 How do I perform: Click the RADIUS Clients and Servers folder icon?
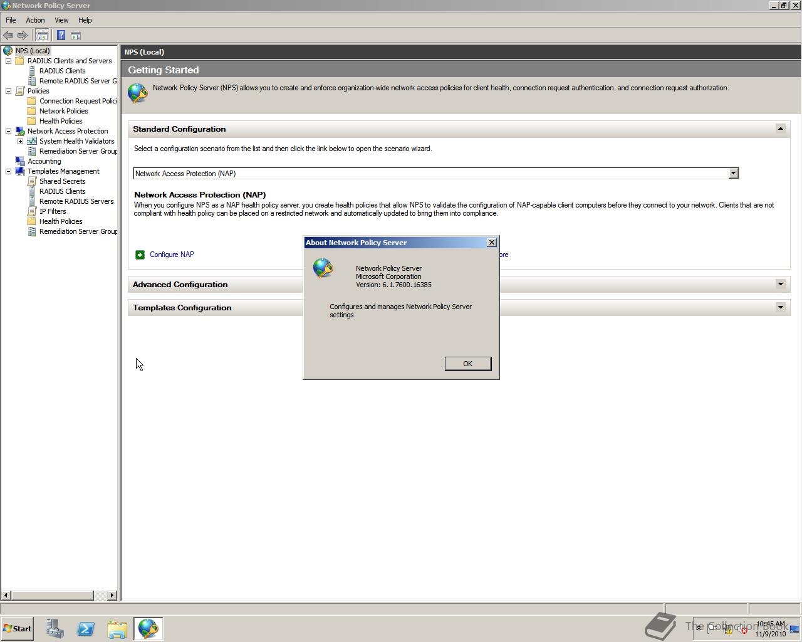point(19,61)
